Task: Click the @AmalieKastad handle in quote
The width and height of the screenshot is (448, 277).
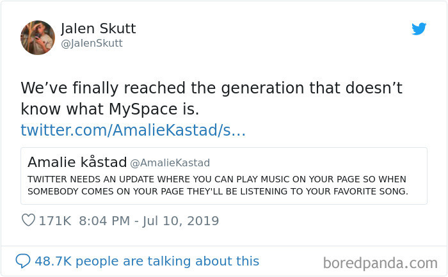Action: click(170, 162)
